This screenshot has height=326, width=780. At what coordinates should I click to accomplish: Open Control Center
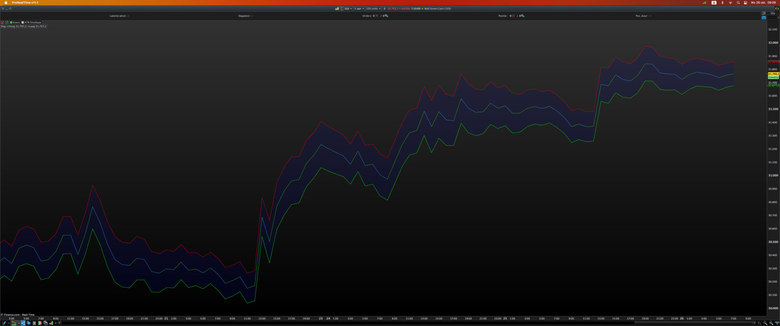coord(745,3)
